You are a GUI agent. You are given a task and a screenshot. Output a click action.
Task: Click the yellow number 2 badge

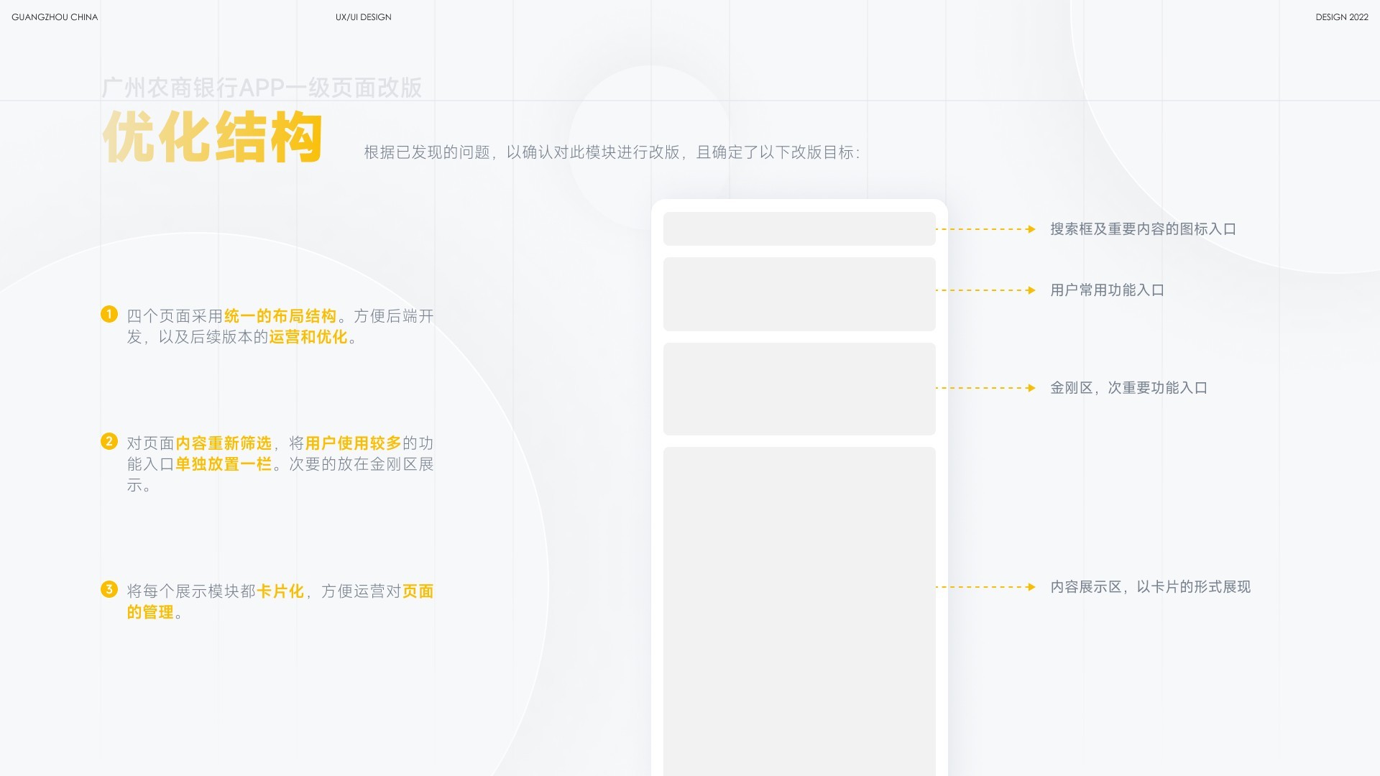109,441
